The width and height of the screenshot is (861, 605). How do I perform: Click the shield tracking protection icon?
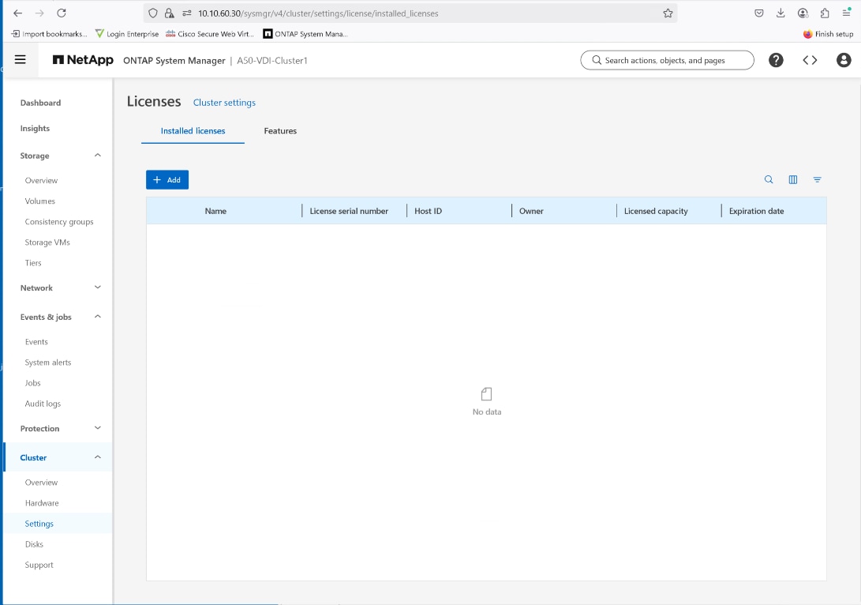click(x=153, y=13)
